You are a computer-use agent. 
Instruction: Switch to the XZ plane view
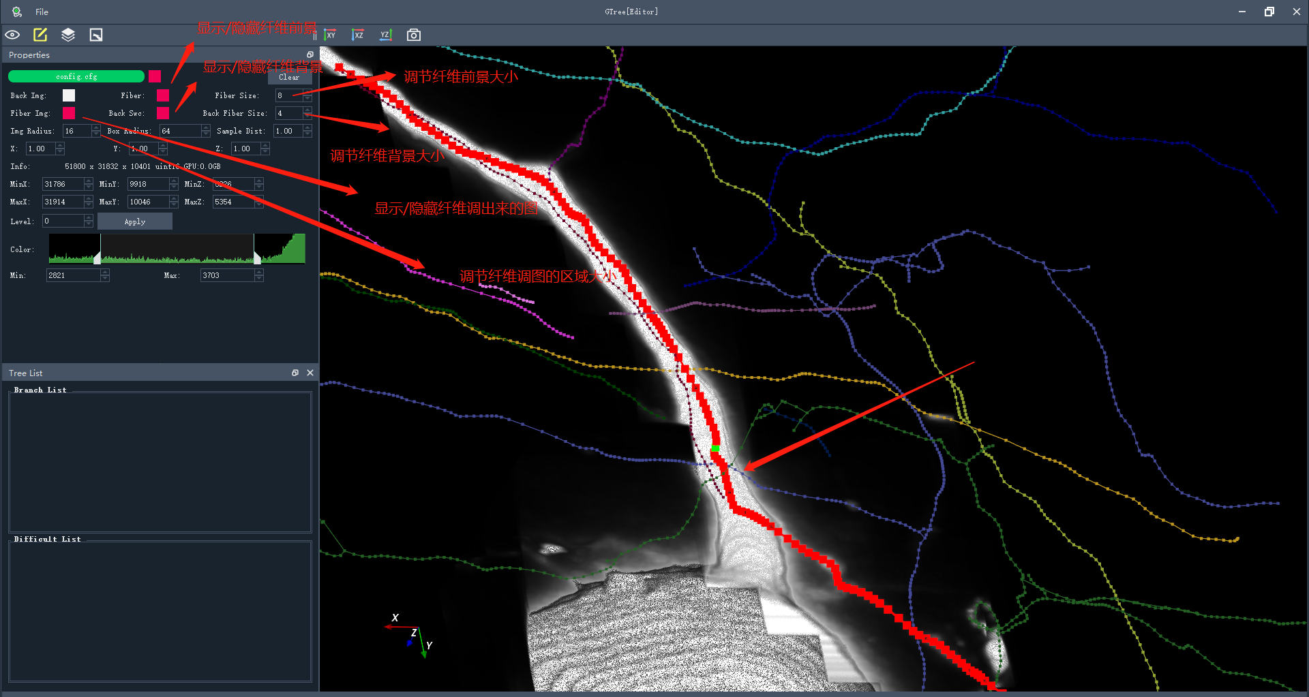pos(358,35)
